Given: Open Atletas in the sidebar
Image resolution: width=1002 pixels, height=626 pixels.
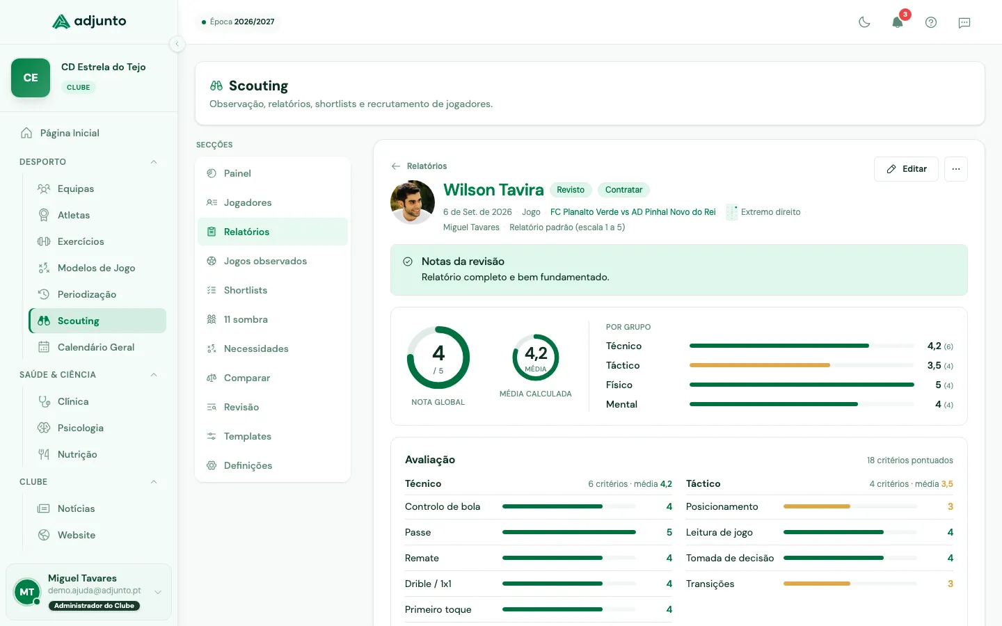Looking at the screenshot, I should (97, 215).
